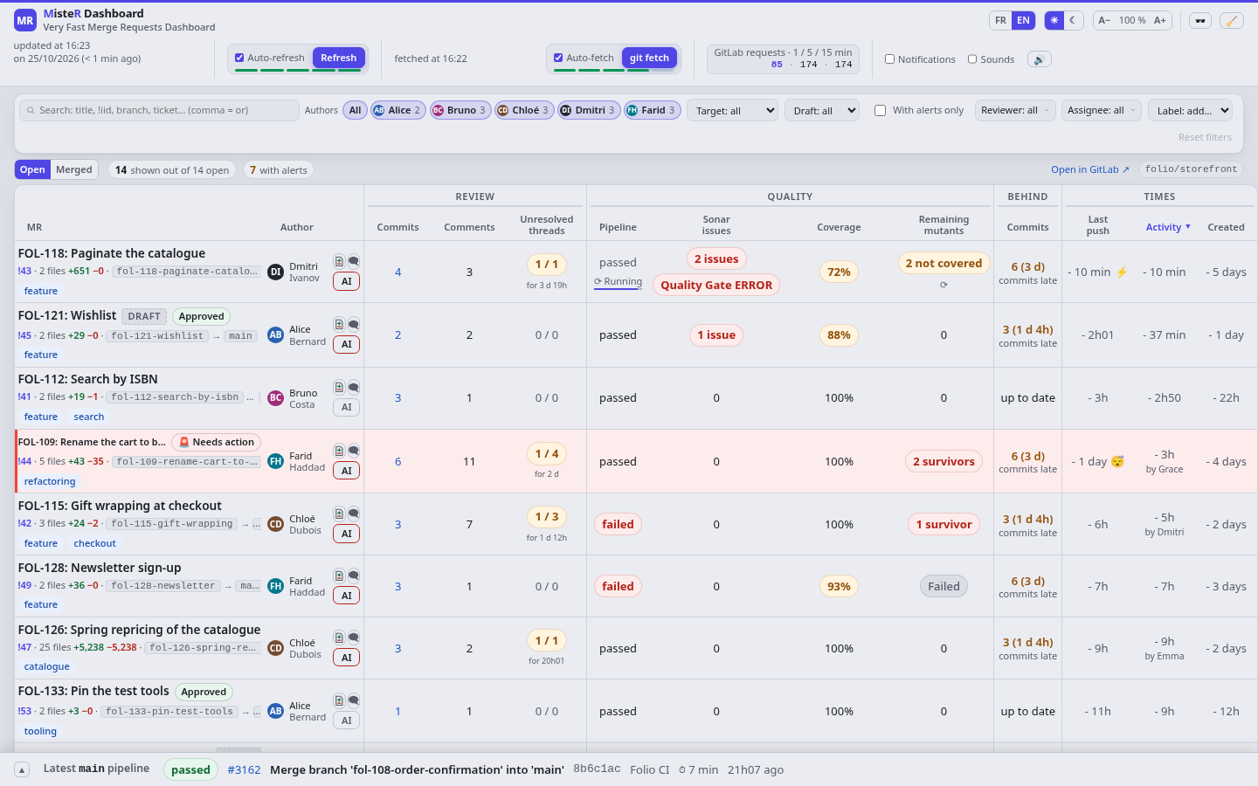
Task: Open comments bubble icon for FOL-118 row
Action: pyautogui.click(x=354, y=261)
